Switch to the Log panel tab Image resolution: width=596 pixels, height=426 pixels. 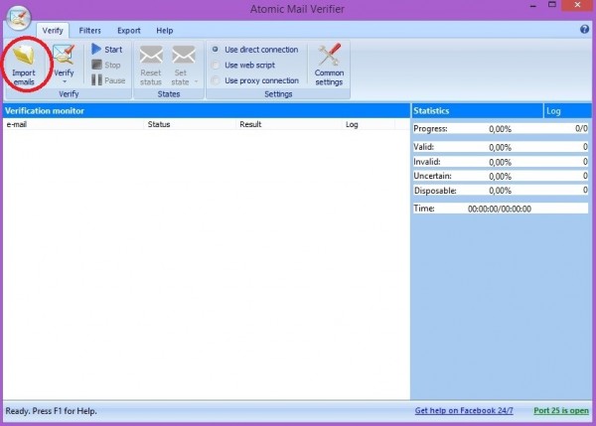(567, 111)
